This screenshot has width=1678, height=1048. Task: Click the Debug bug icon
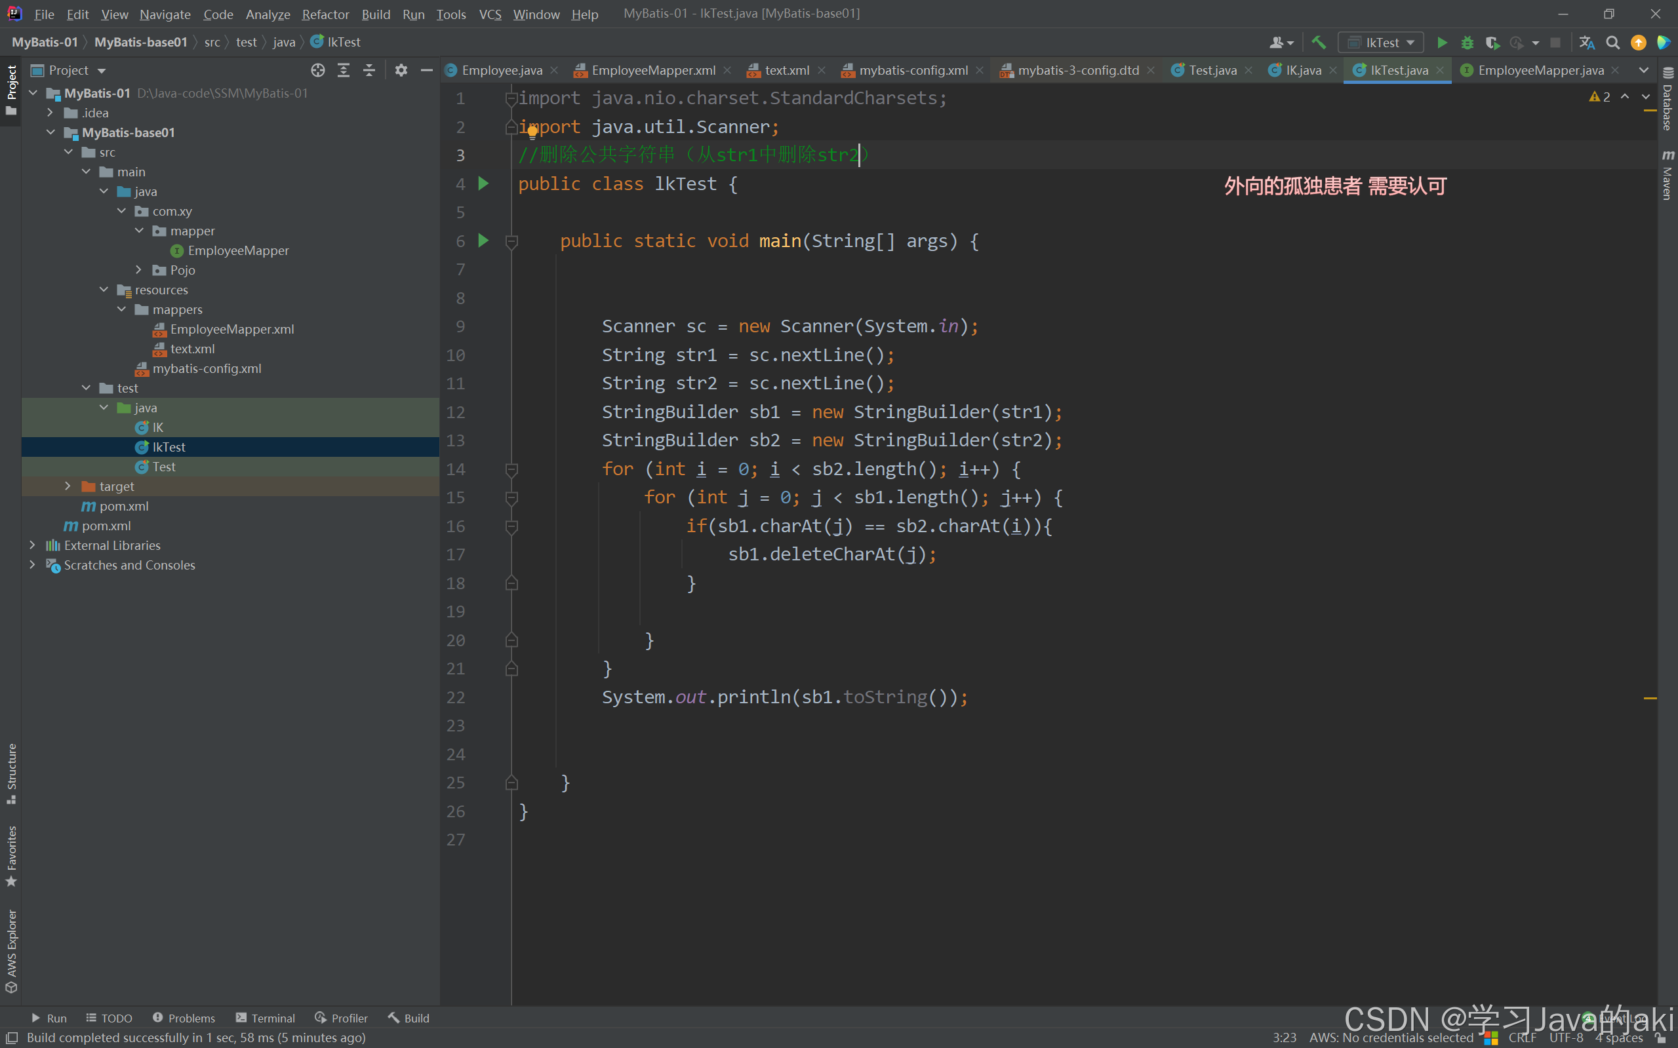1468,43
